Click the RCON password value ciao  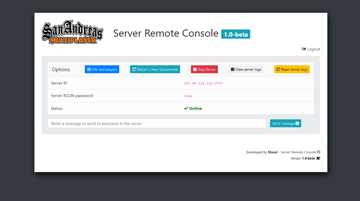[x=188, y=96]
